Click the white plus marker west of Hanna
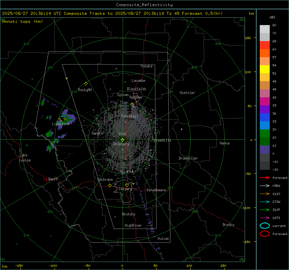The width and height of the screenshot is (289, 270). (181, 129)
